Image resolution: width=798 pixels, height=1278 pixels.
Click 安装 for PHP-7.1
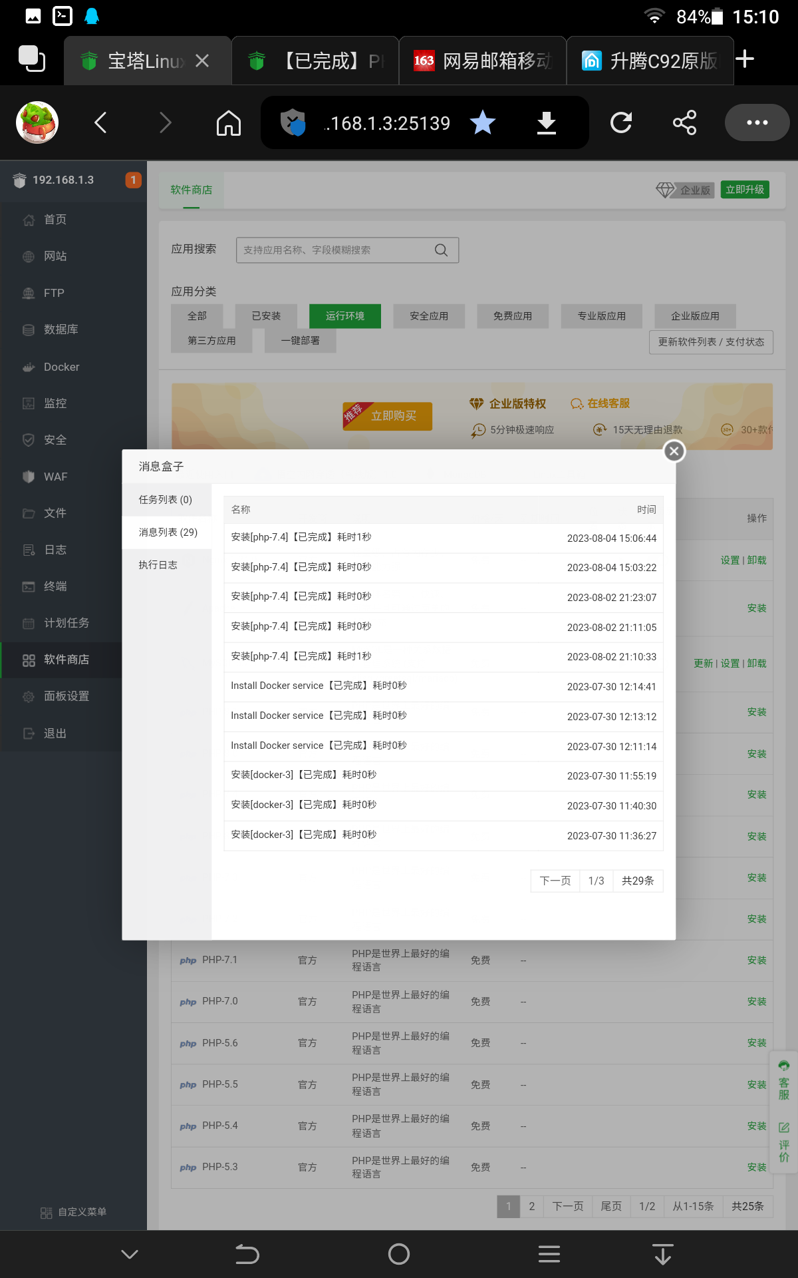coord(757,960)
